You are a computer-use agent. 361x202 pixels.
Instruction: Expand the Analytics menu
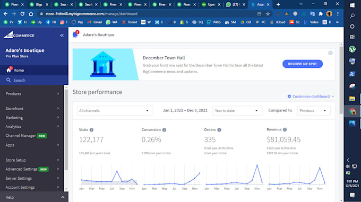32,126
